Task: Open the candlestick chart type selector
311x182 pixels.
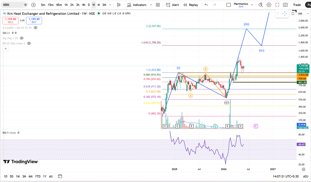Action: click(119, 5)
